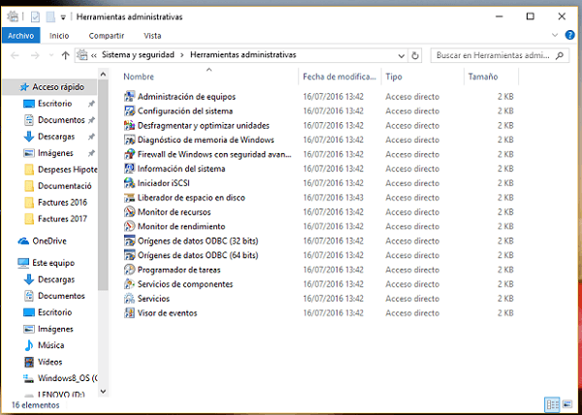Select Orígenes de datos ODBC (32 bits) icon
582x415 pixels.
pyautogui.click(x=129, y=240)
